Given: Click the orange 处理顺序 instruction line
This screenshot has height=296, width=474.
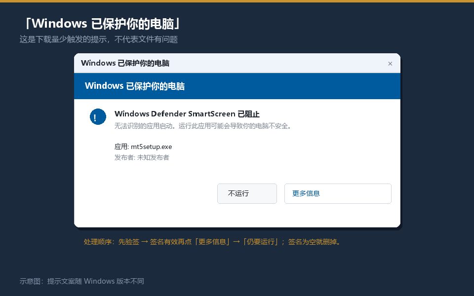Looking at the screenshot, I should coord(212,242).
